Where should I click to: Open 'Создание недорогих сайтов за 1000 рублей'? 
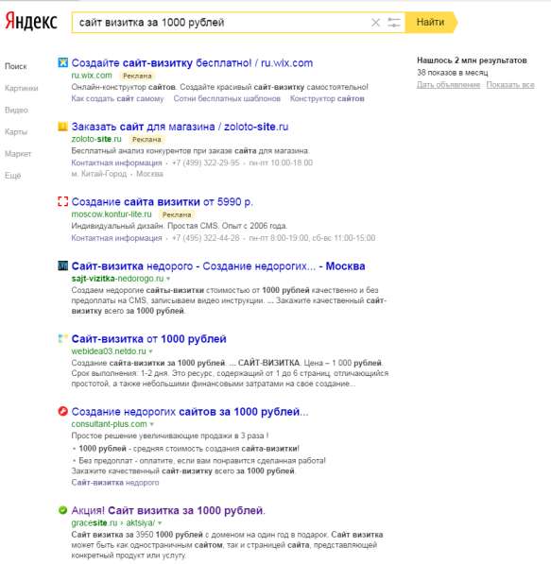(190, 412)
